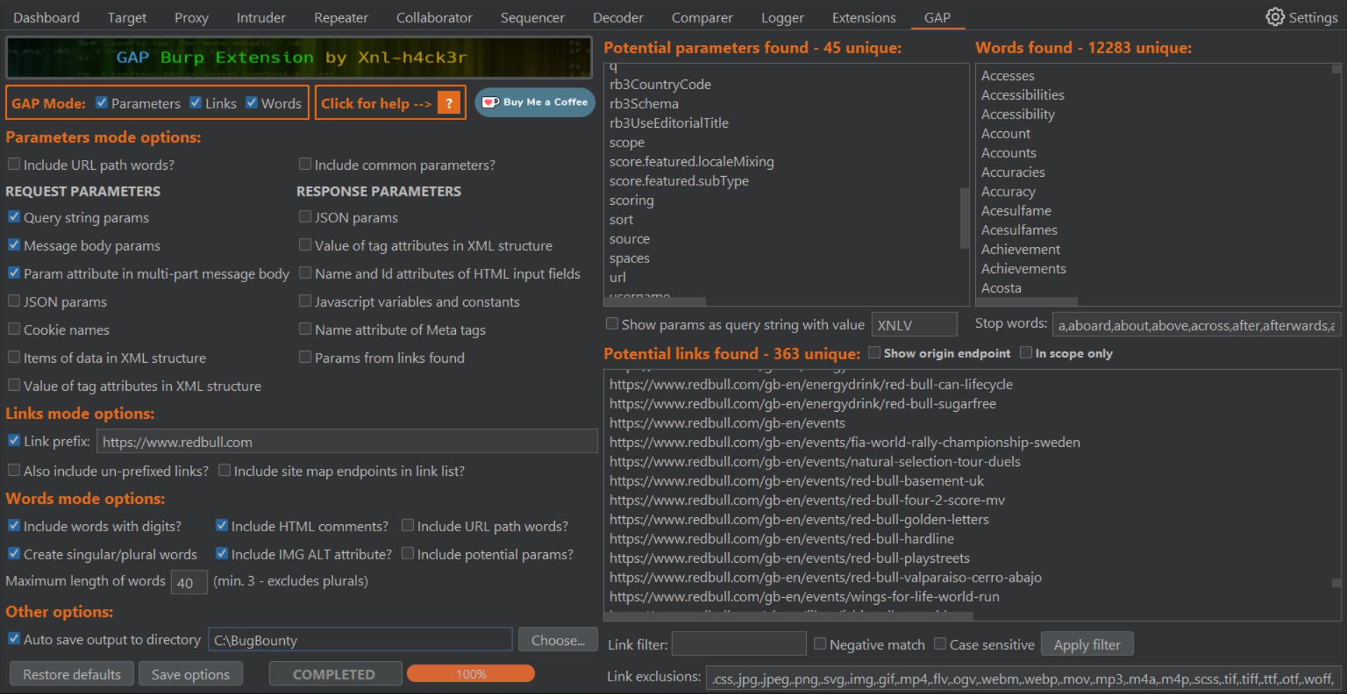Switch to the Dashboard tab

[x=46, y=18]
